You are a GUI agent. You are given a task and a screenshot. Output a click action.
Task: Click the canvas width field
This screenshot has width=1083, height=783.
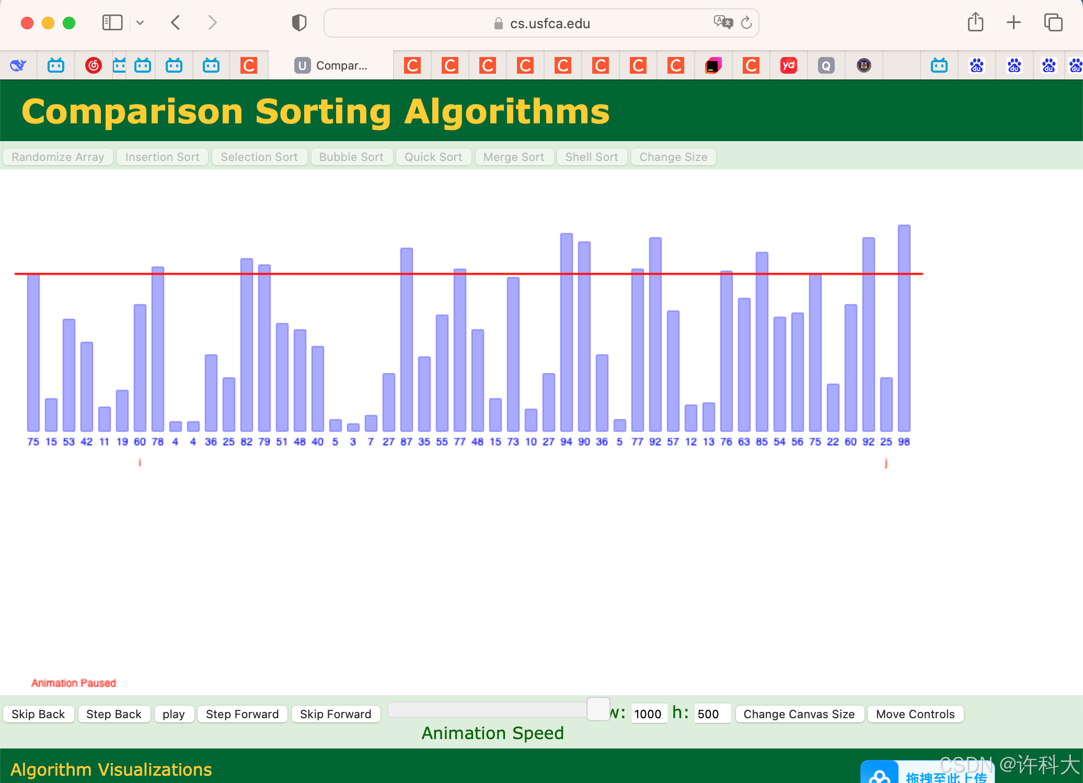pos(648,714)
